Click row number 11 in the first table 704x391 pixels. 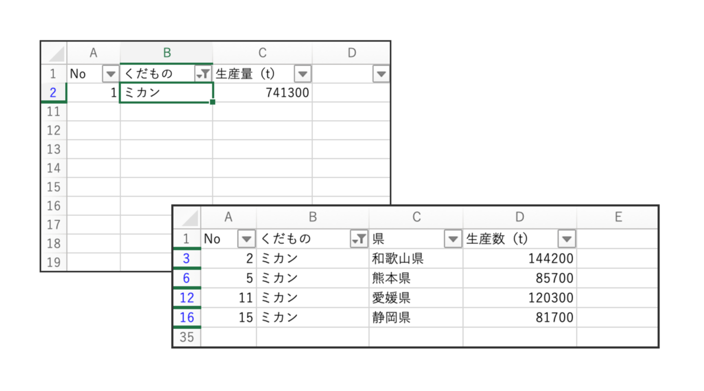[53, 111]
